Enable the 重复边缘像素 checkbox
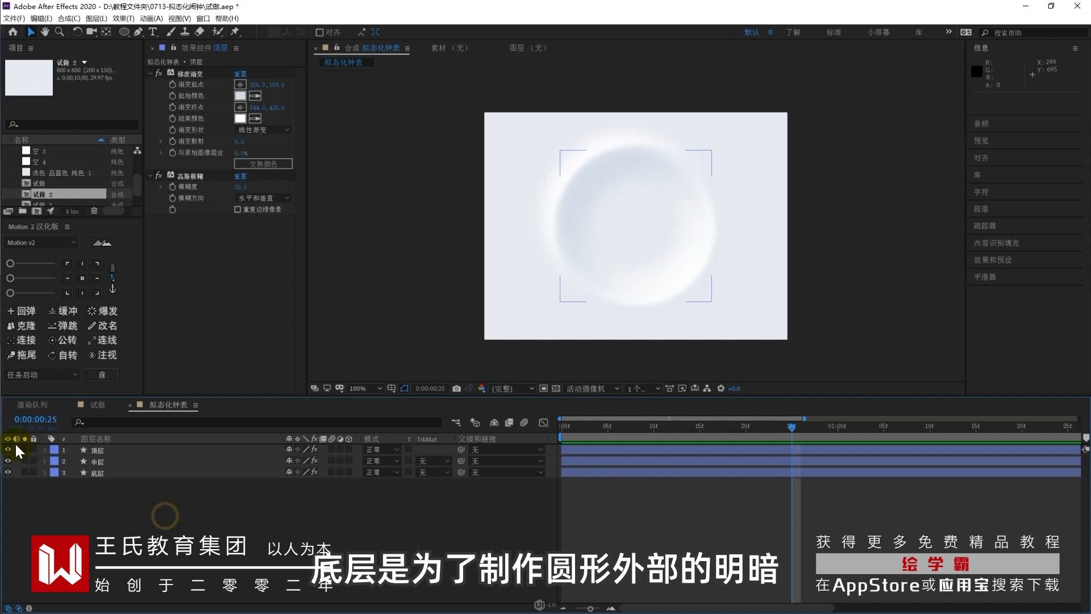Image resolution: width=1091 pixels, height=614 pixels. click(238, 209)
